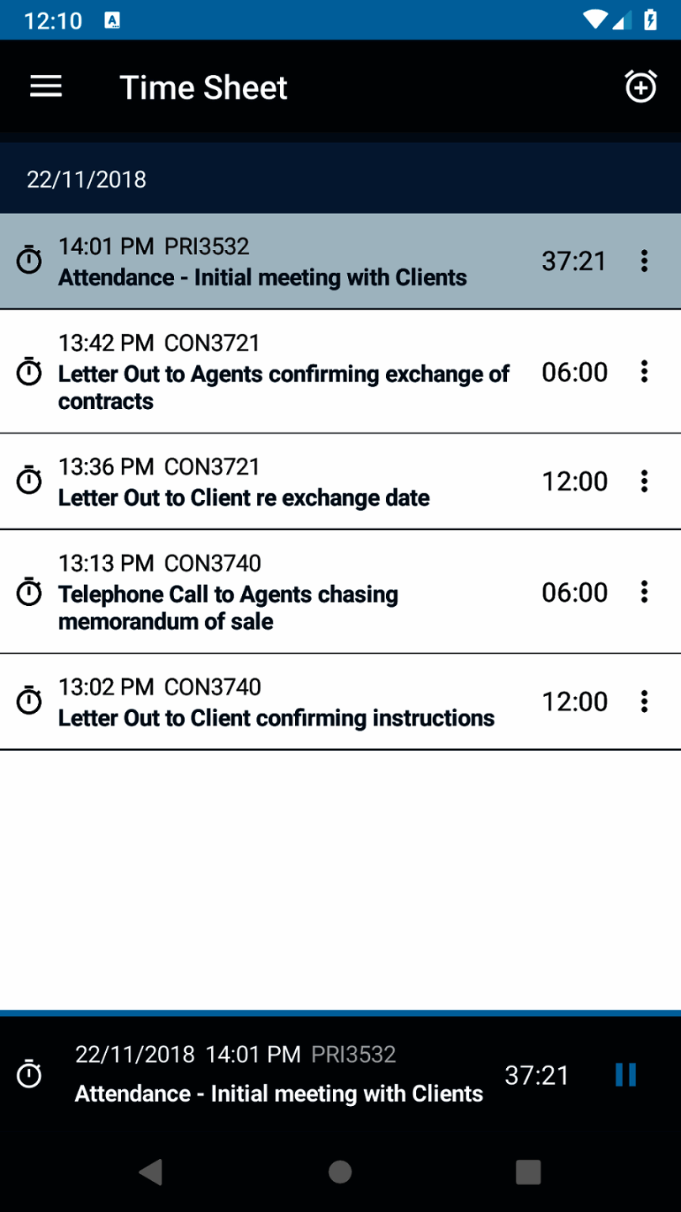Select Telephone Call to Agents chasing memorandum entry
This screenshot has width=681, height=1212.
point(228,607)
